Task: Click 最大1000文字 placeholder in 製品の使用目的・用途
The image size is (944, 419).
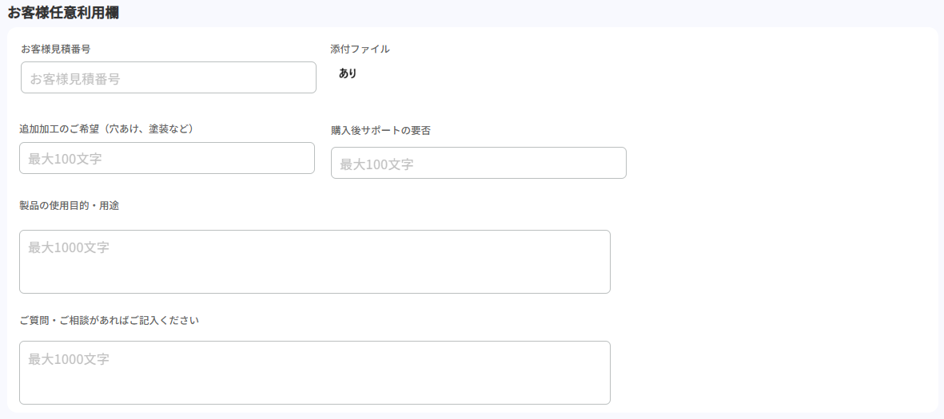Action: point(69,247)
